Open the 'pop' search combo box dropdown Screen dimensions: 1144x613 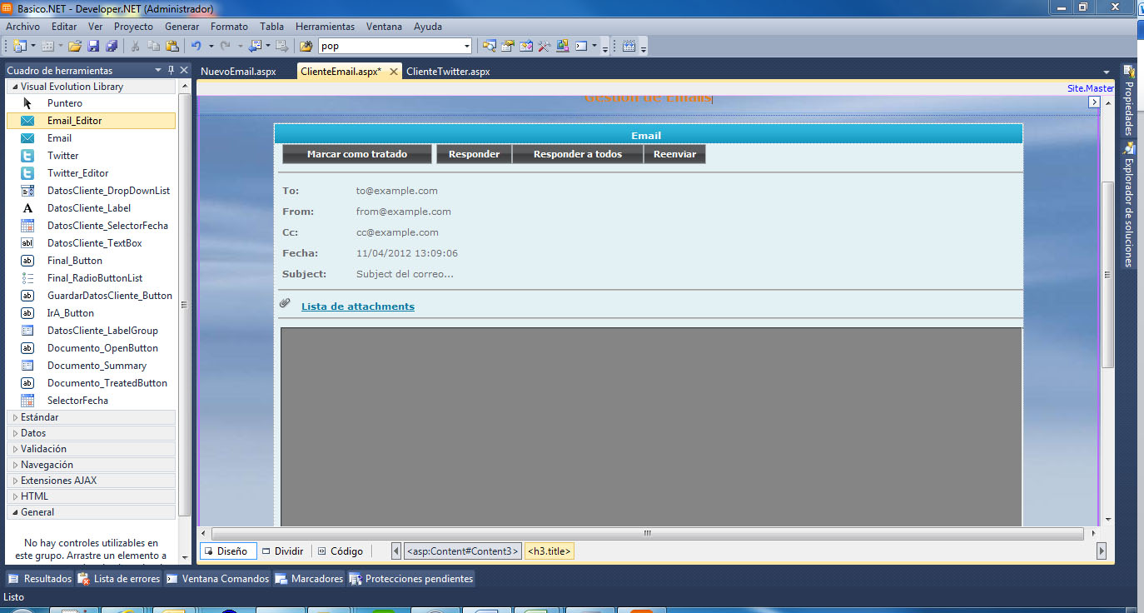point(466,47)
